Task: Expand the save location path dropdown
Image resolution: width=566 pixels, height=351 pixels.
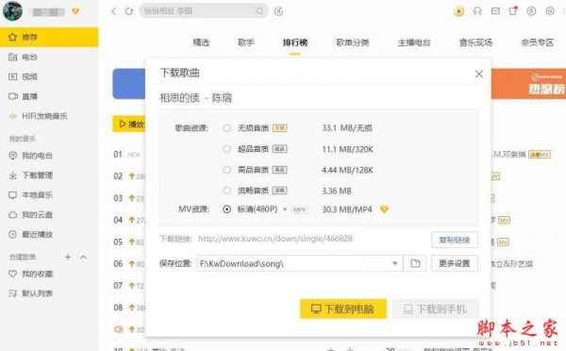Action: (395, 263)
